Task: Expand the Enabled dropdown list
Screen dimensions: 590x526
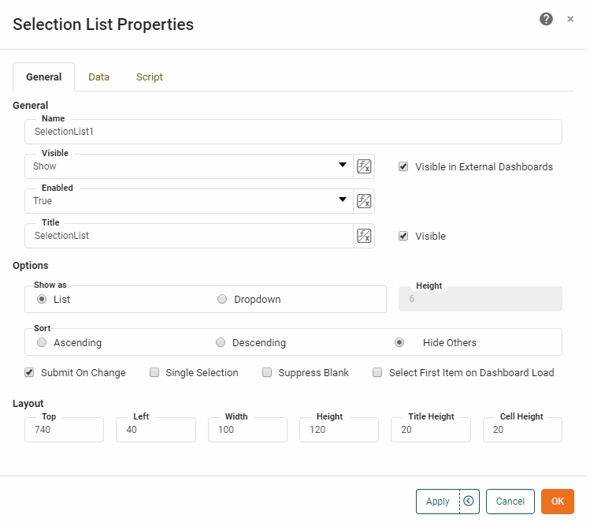Action: [343, 200]
